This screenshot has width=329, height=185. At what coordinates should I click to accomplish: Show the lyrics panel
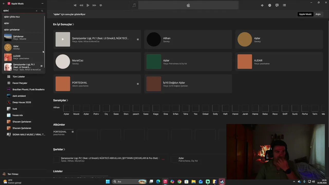(x=277, y=5)
